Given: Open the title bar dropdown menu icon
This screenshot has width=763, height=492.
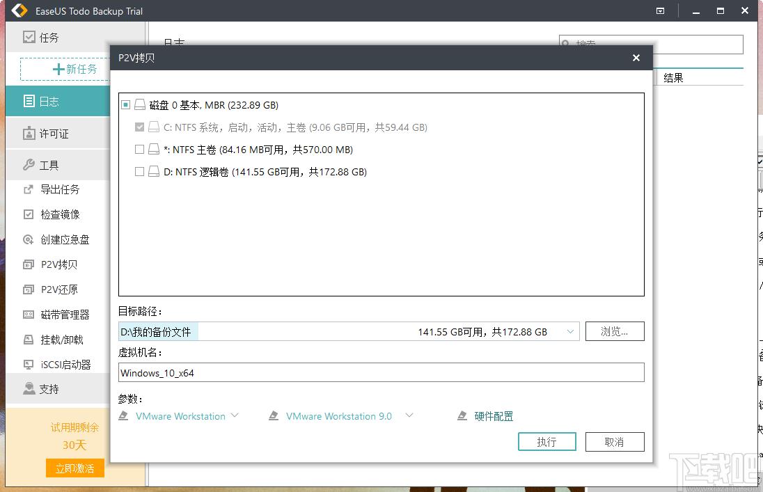Looking at the screenshot, I should point(661,10).
